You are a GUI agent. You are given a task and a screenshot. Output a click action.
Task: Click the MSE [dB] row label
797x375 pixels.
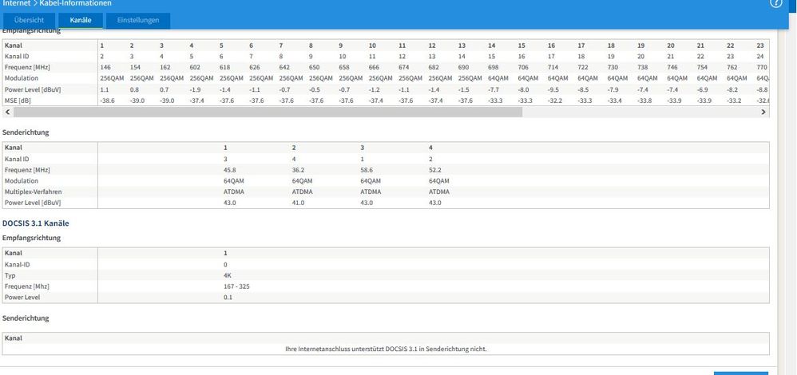pos(16,101)
